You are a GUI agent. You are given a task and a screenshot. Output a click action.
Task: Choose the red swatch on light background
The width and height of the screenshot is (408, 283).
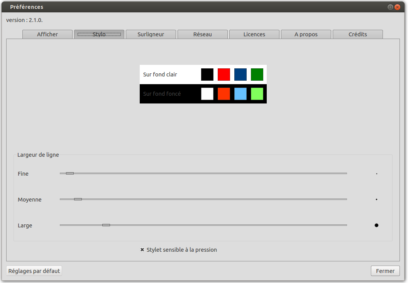pos(224,75)
